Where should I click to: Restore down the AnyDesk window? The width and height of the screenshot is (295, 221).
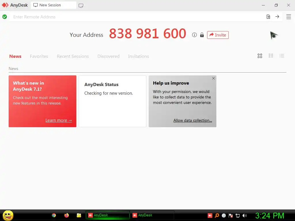276,5
